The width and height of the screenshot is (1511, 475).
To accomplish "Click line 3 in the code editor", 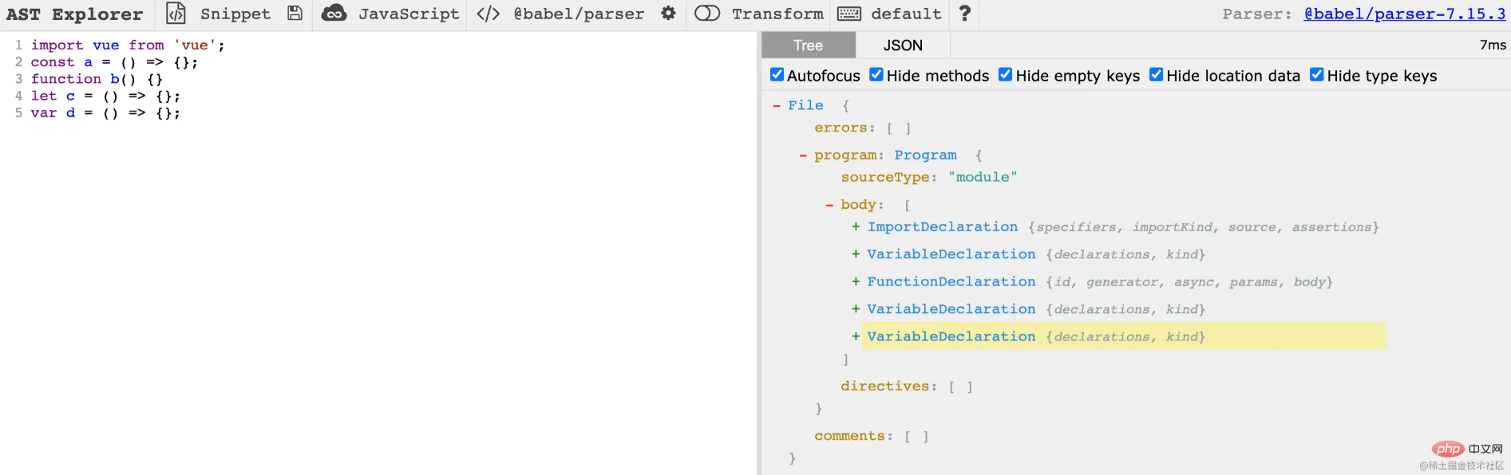I will (96, 79).
